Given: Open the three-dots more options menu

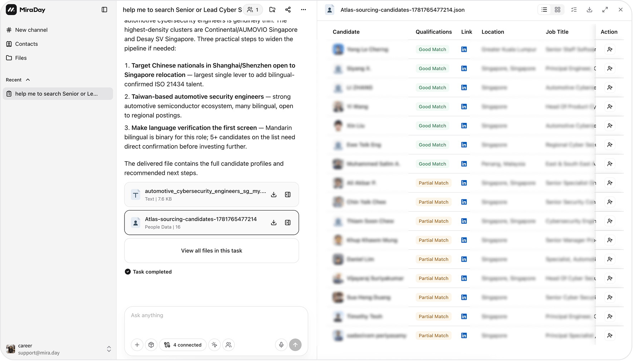Looking at the screenshot, I should (x=304, y=10).
